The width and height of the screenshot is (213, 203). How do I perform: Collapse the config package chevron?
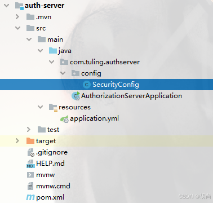[x=63, y=73]
